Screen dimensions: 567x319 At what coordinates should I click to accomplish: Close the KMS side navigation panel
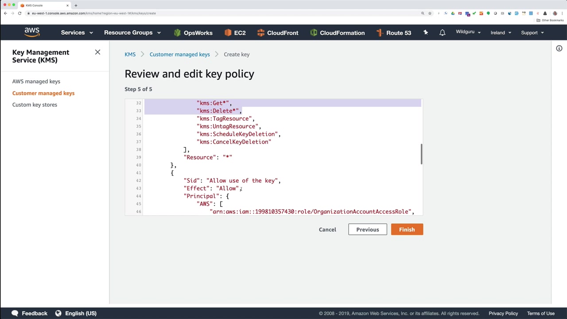[x=97, y=52]
